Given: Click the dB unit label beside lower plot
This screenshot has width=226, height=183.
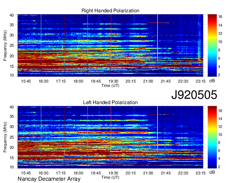Looking at the screenshot, I should (x=212, y=172).
